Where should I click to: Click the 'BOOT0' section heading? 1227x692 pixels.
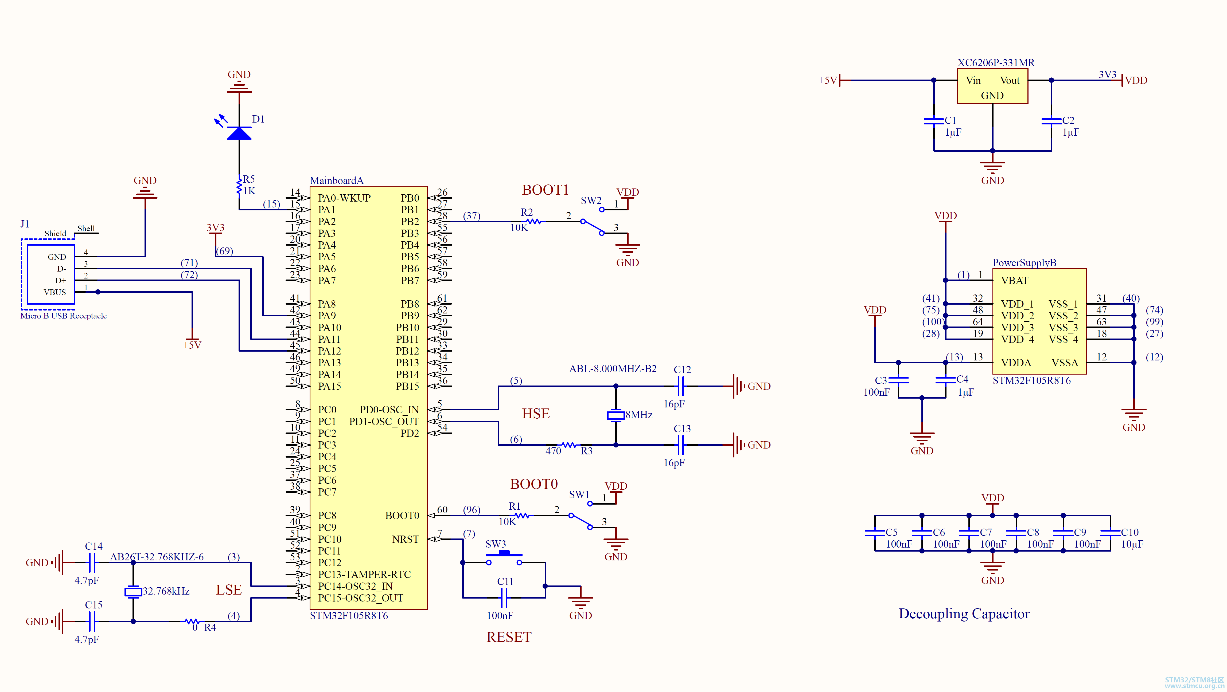(533, 484)
